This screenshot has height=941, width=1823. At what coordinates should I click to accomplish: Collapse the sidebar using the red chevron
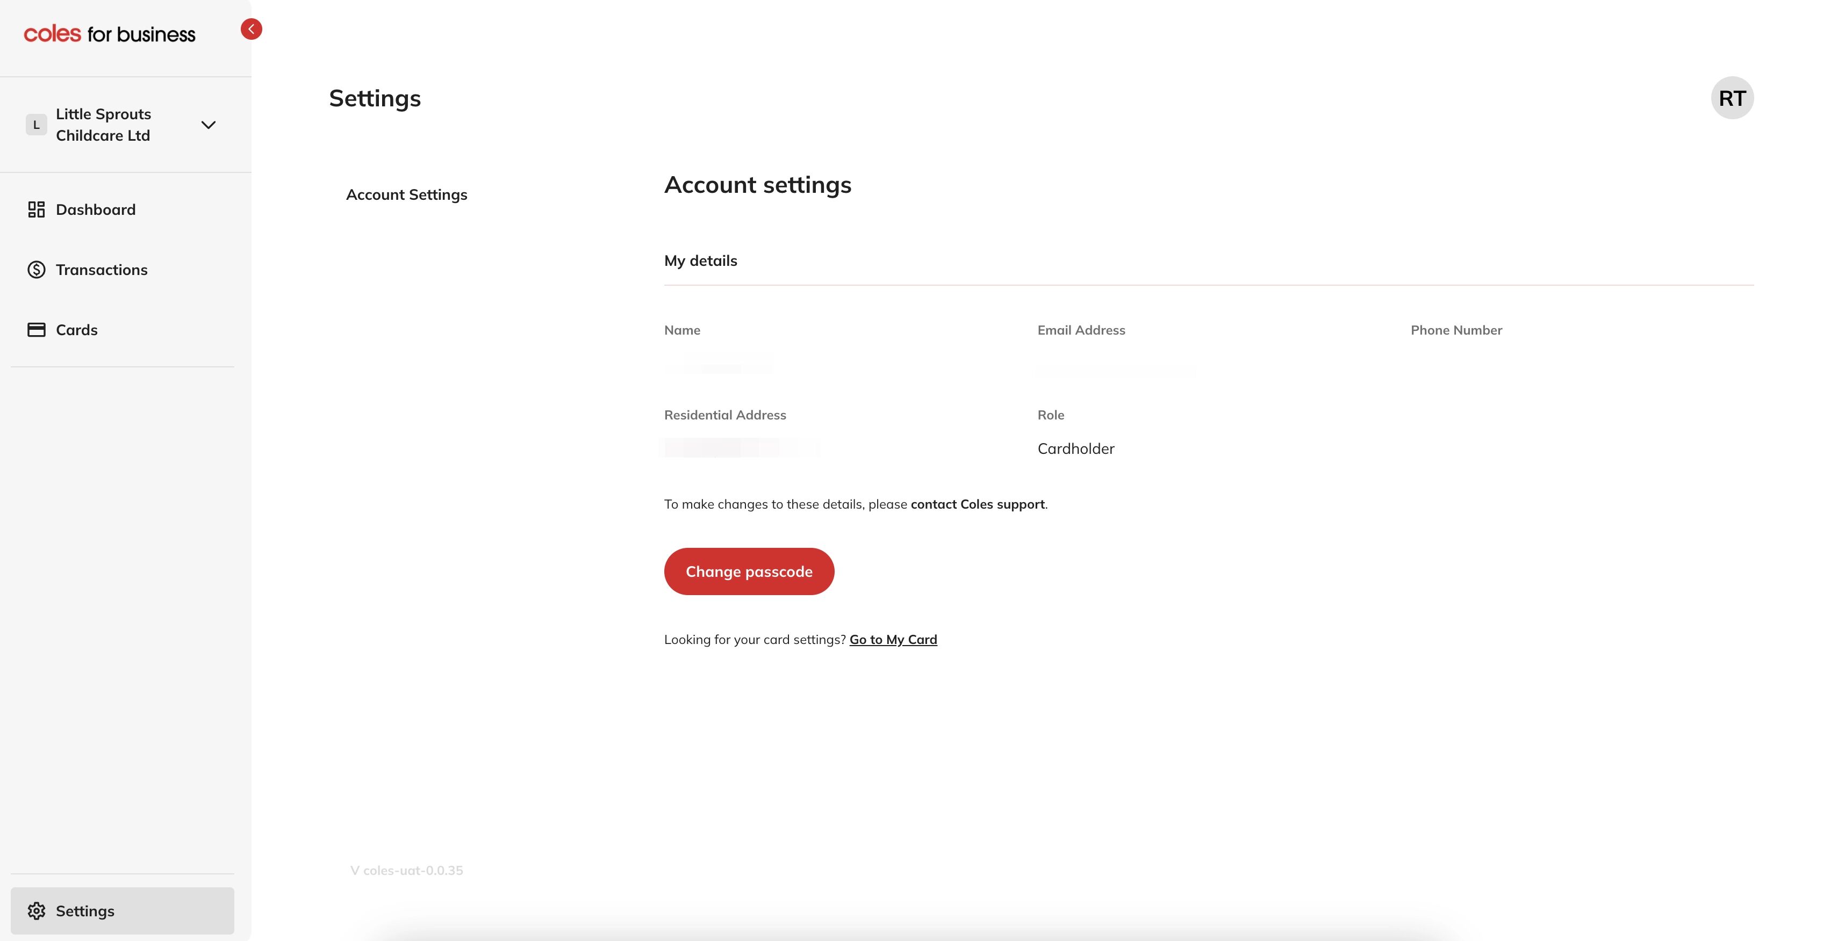251,29
